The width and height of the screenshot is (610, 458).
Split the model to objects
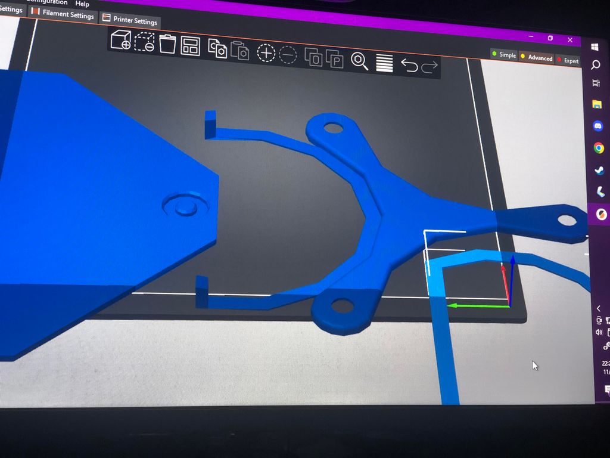(x=315, y=58)
